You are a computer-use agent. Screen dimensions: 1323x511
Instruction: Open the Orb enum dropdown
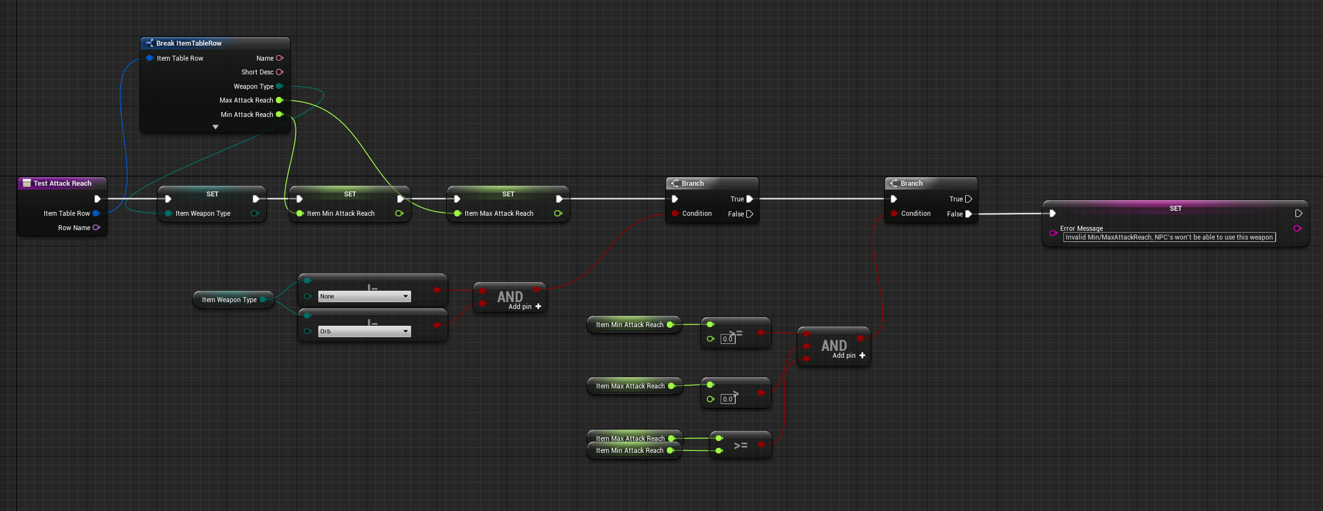364,331
